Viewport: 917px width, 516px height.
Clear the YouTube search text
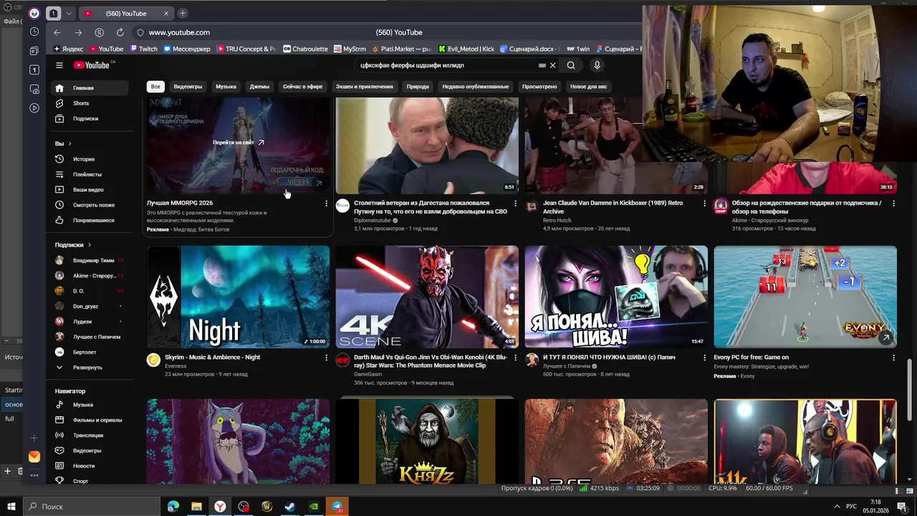[552, 65]
